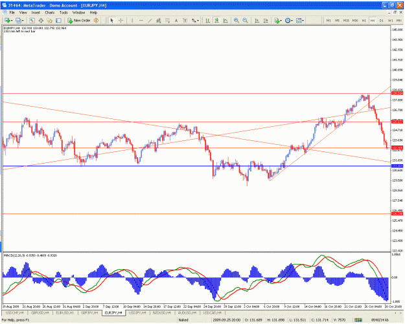This screenshot has width=405, height=324.
Task: Set timeframe to M30
Action: 355,20
